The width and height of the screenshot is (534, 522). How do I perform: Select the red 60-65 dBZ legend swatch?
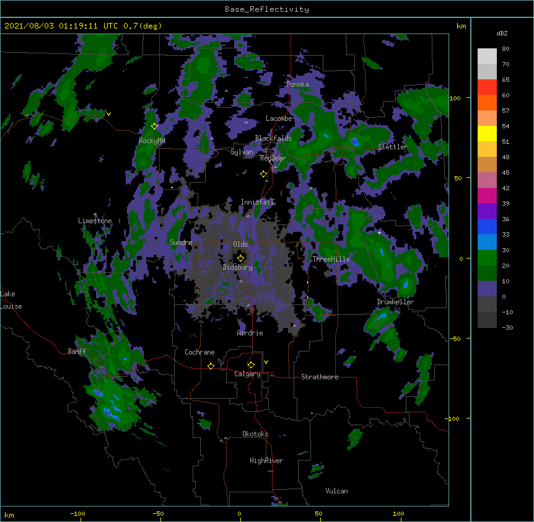coord(487,87)
